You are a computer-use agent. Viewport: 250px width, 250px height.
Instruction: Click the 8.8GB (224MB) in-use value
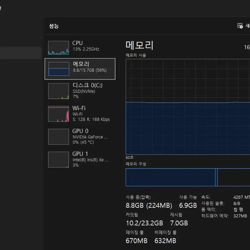pyautogui.click(x=149, y=205)
